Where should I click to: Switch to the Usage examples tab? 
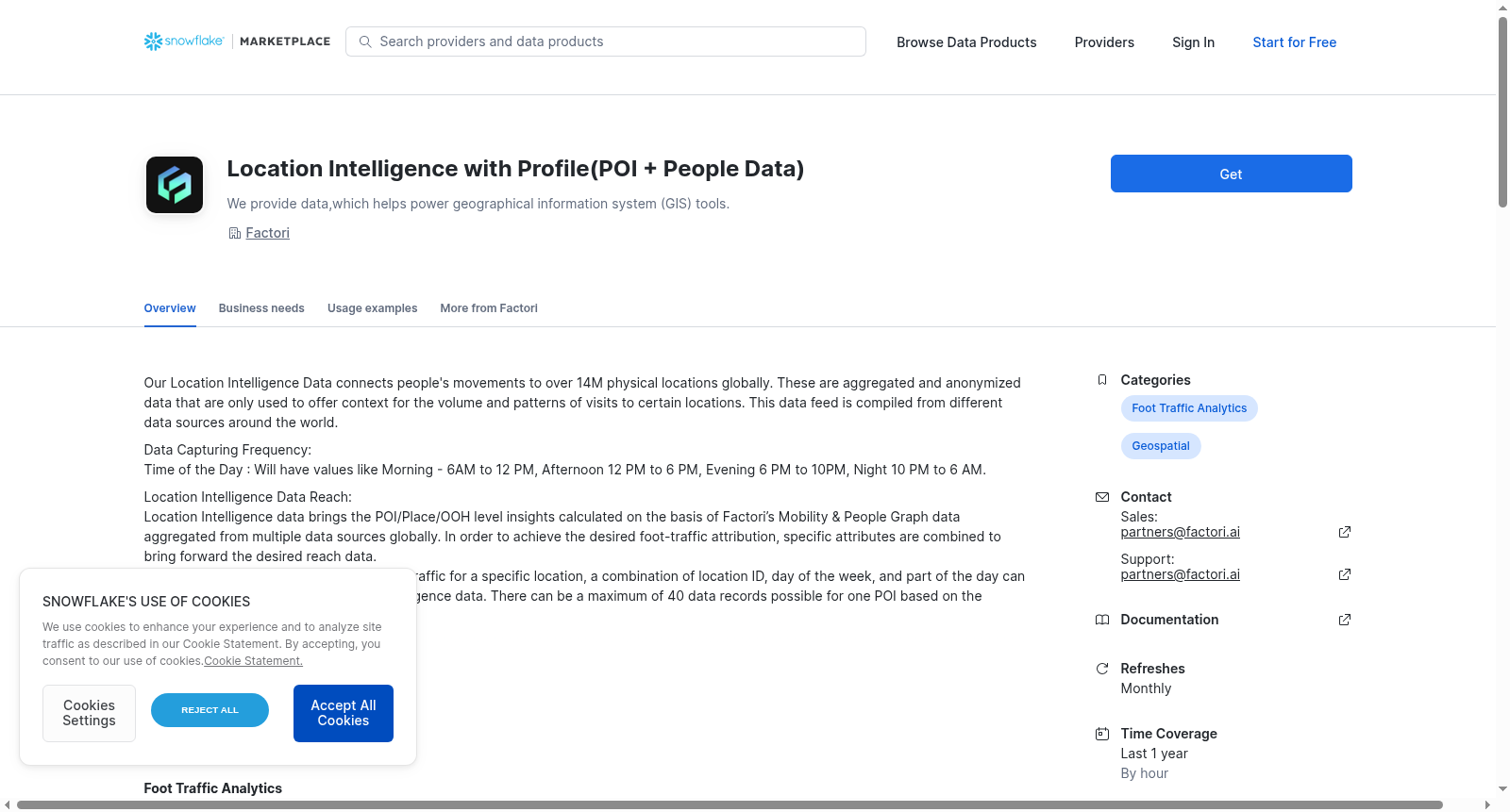tap(372, 308)
